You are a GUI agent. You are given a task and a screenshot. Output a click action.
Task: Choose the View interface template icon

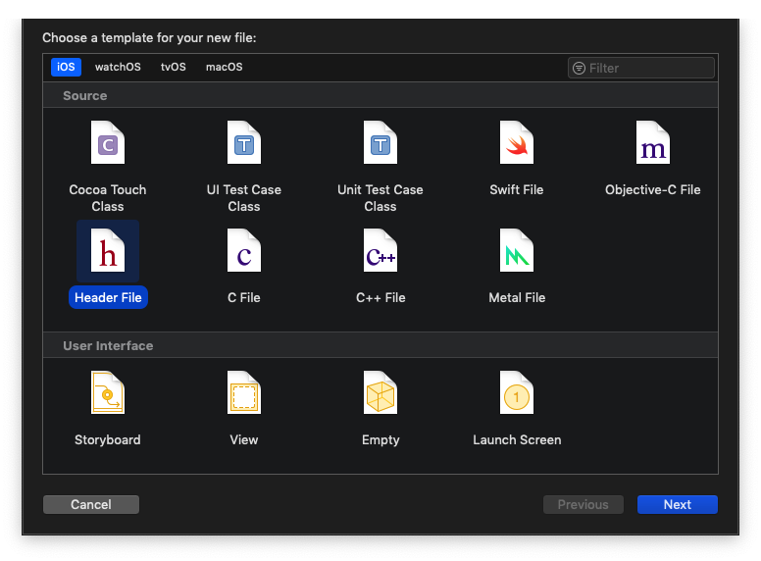244,393
